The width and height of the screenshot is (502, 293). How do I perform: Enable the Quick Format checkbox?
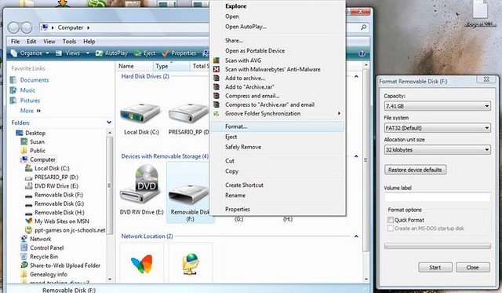pyautogui.click(x=391, y=220)
